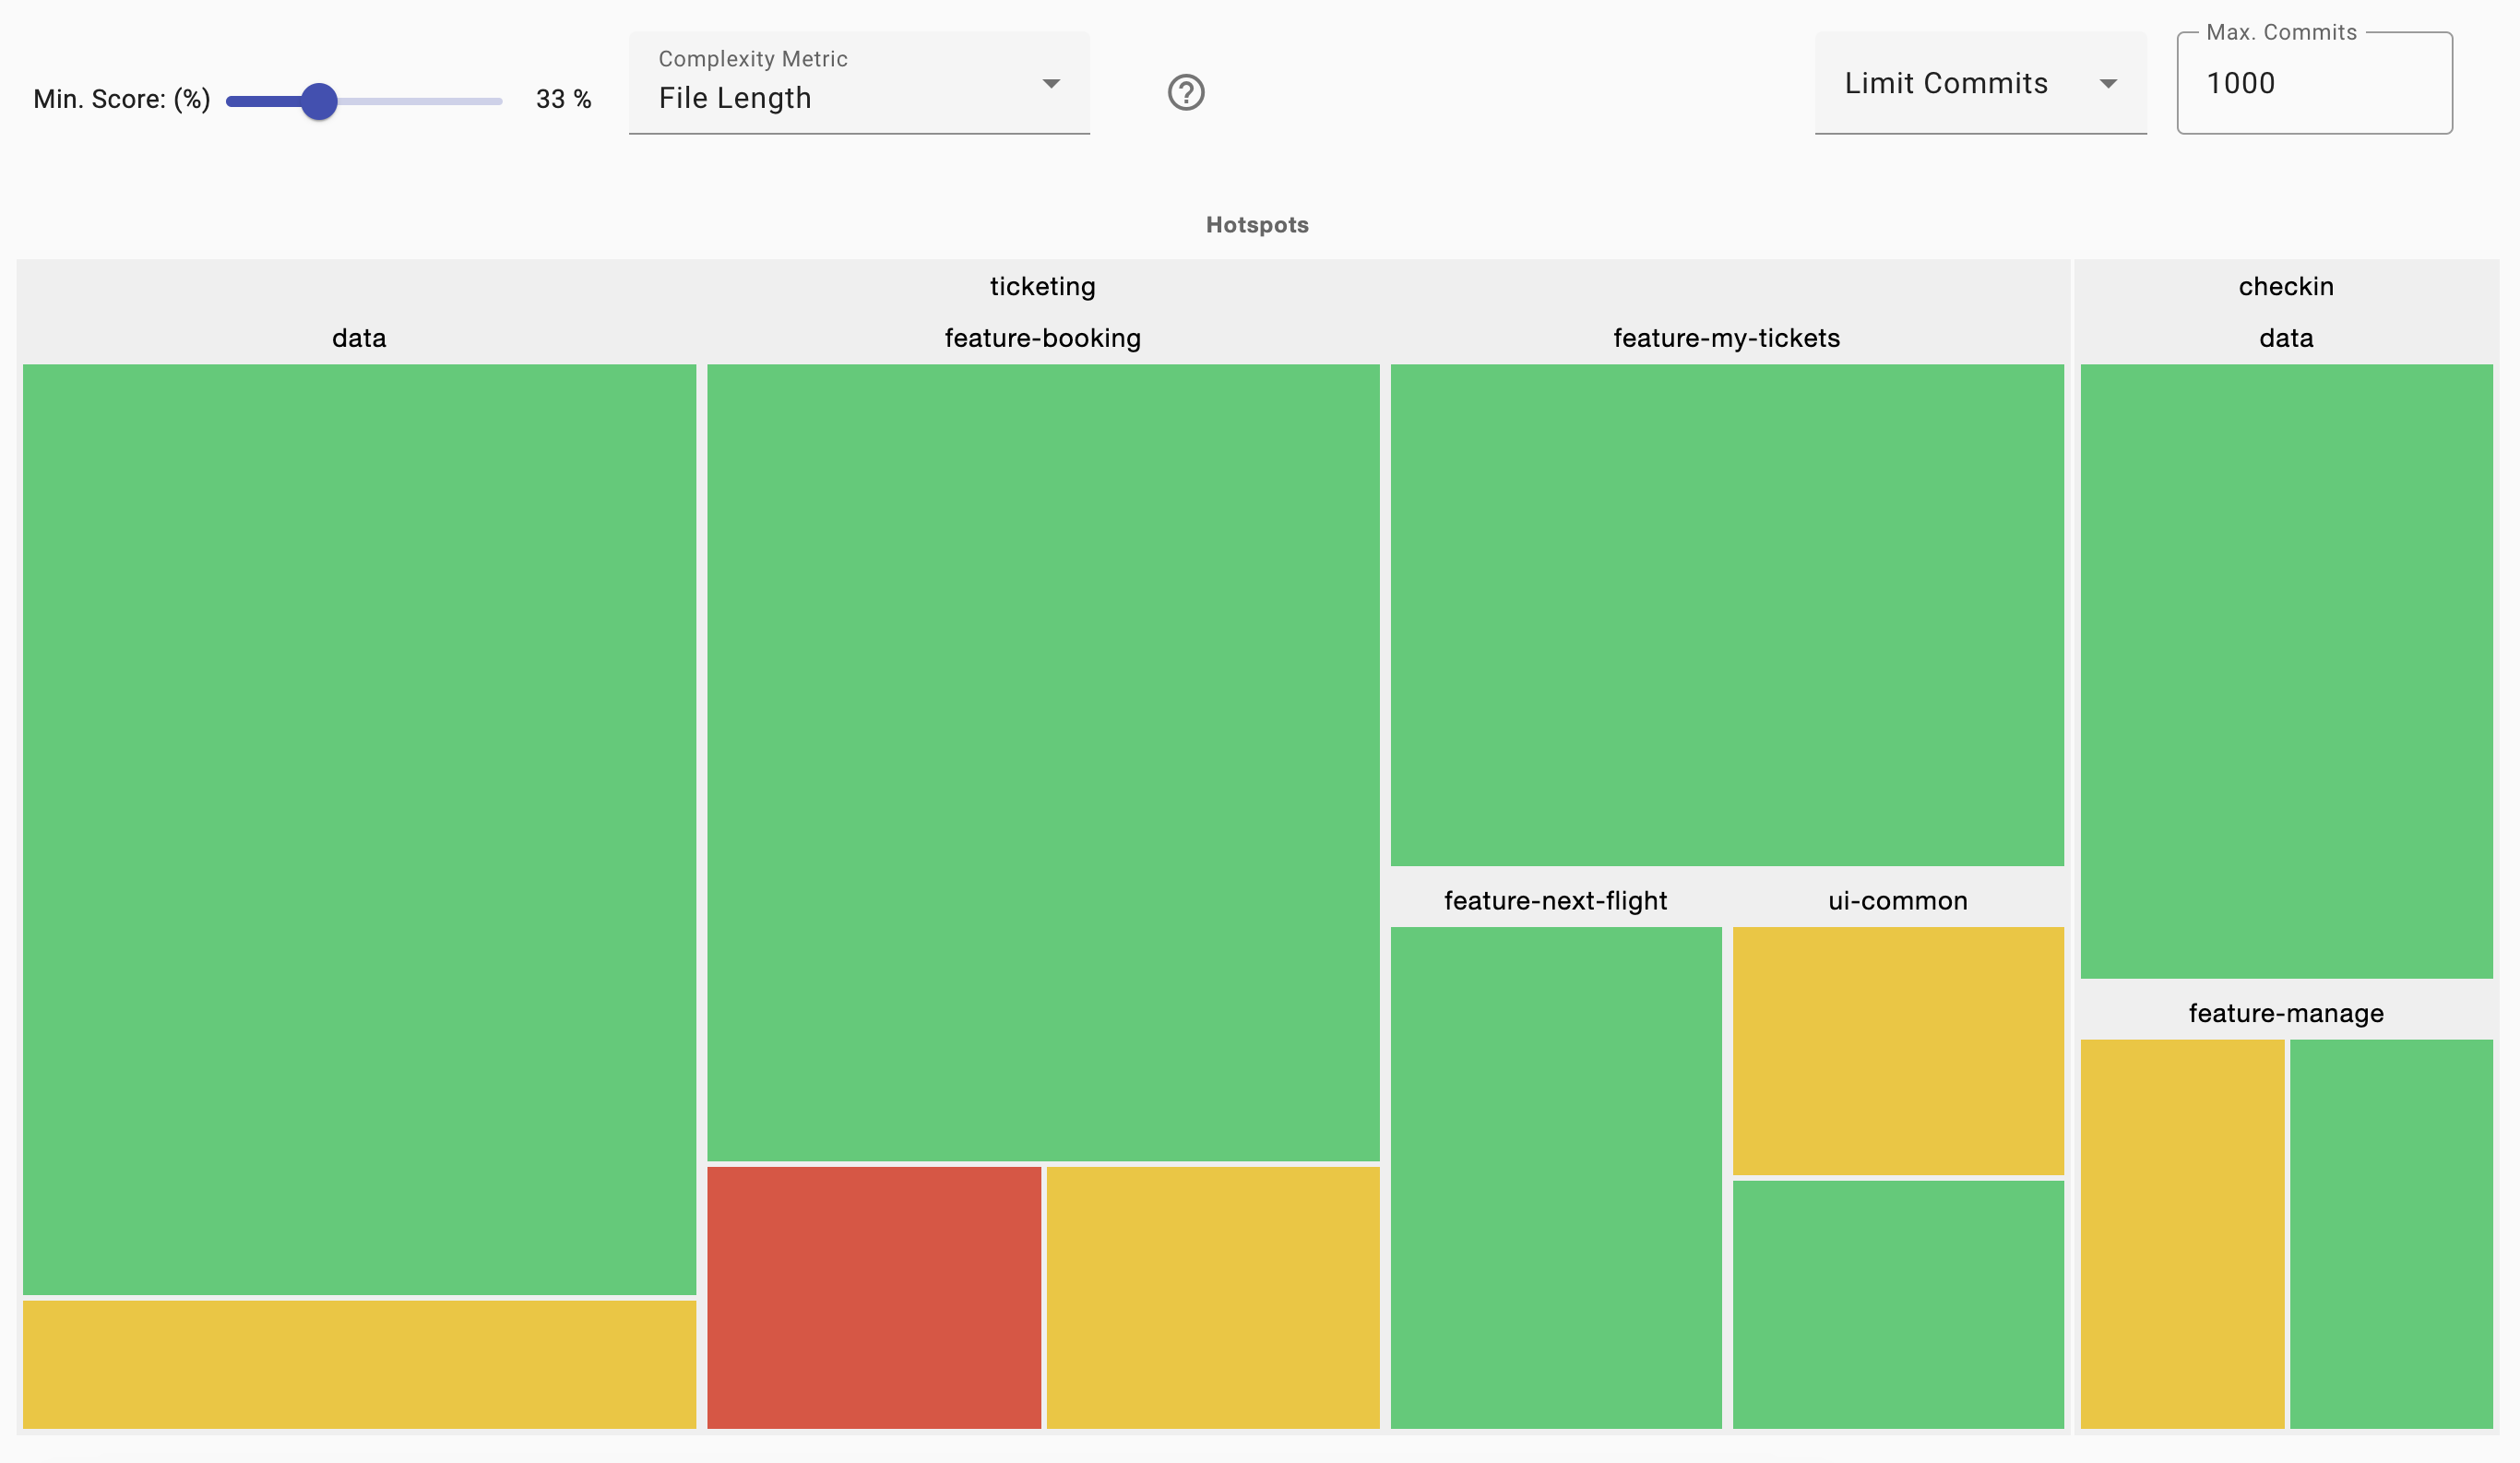Click the help question mark icon
The width and height of the screenshot is (2520, 1463).
1185,93
